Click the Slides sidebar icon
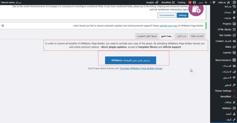Image resolution: width=237 pixels, height=123 pixels. 234,47
